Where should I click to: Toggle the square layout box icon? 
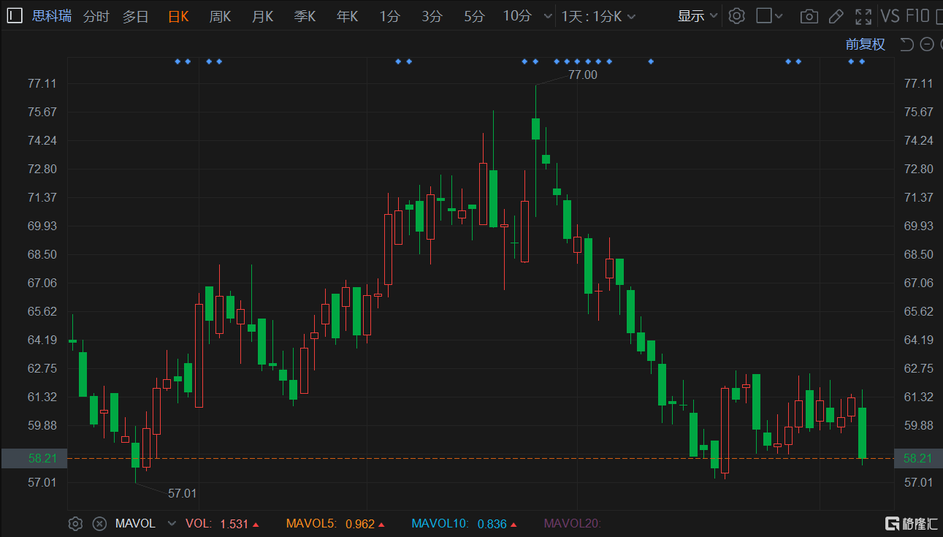(764, 15)
